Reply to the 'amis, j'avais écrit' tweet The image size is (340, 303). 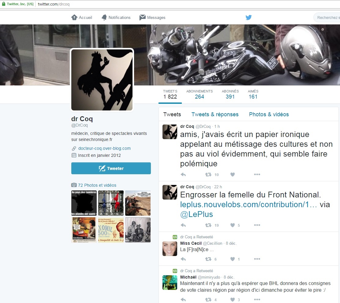pyautogui.click(x=183, y=175)
